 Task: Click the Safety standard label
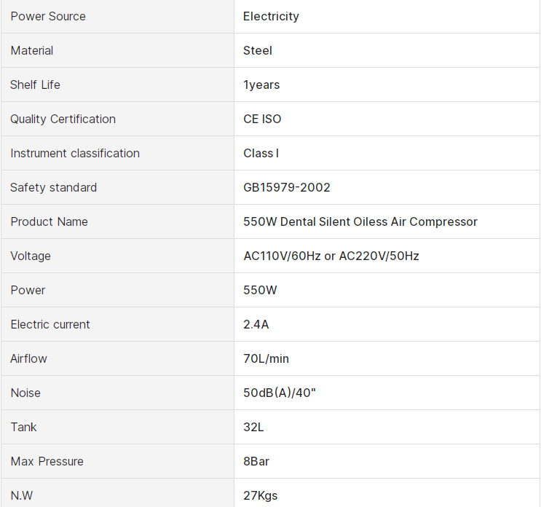53,187
